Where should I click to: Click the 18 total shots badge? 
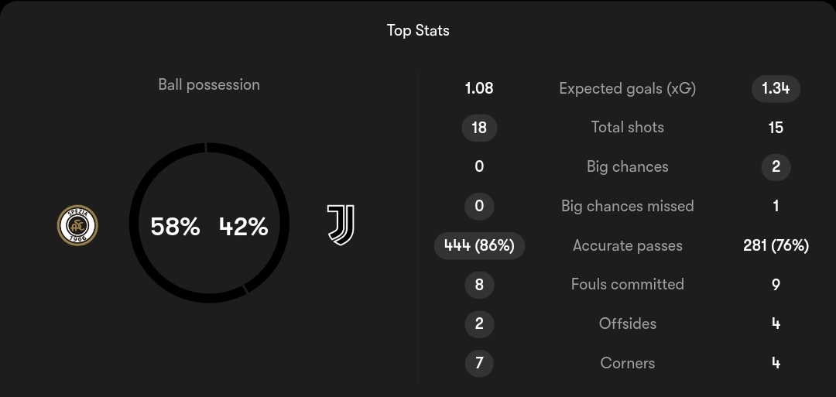tap(479, 128)
